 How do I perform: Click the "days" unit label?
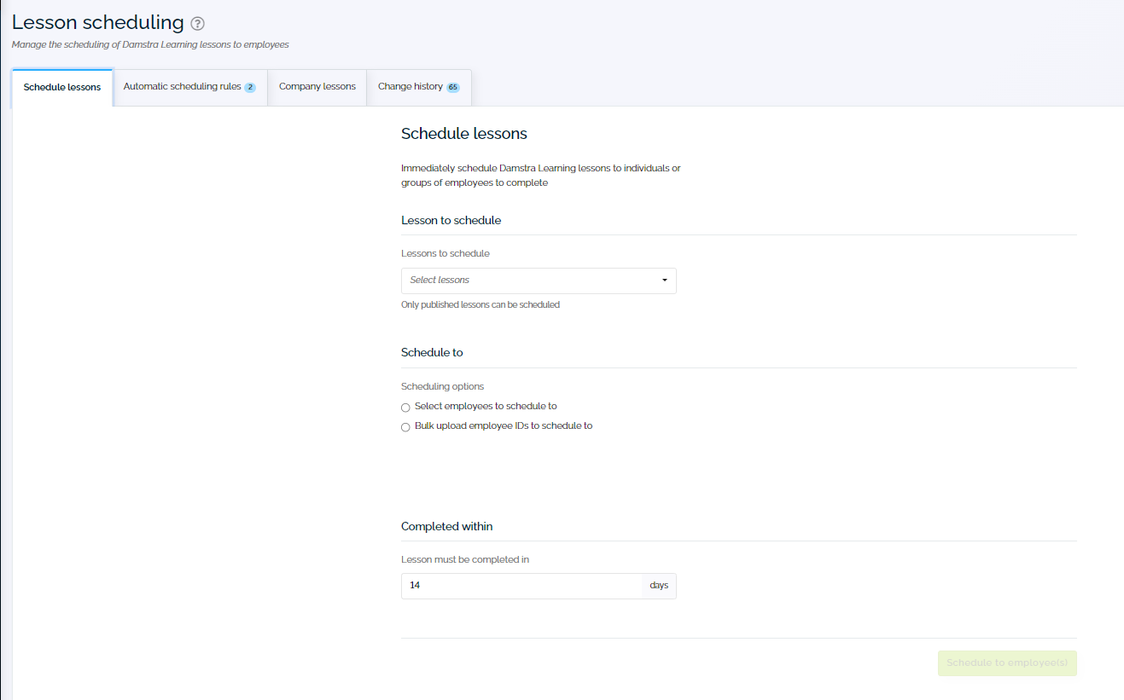(658, 586)
